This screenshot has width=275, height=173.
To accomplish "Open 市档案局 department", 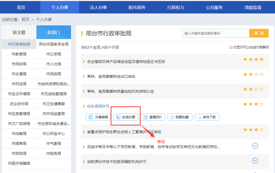I will coord(19,134).
